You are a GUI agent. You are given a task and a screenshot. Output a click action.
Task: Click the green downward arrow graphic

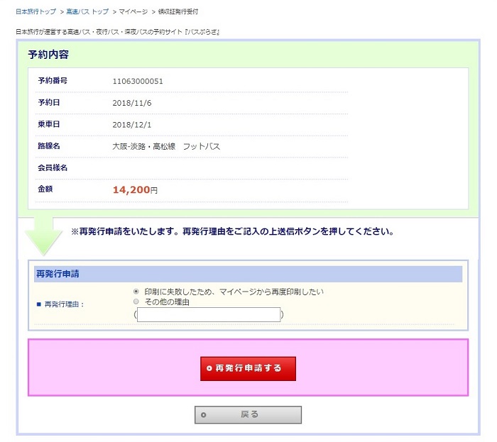point(43,238)
